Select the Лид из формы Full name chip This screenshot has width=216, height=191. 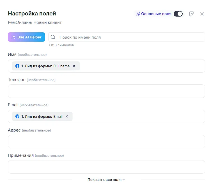[x=45, y=66]
